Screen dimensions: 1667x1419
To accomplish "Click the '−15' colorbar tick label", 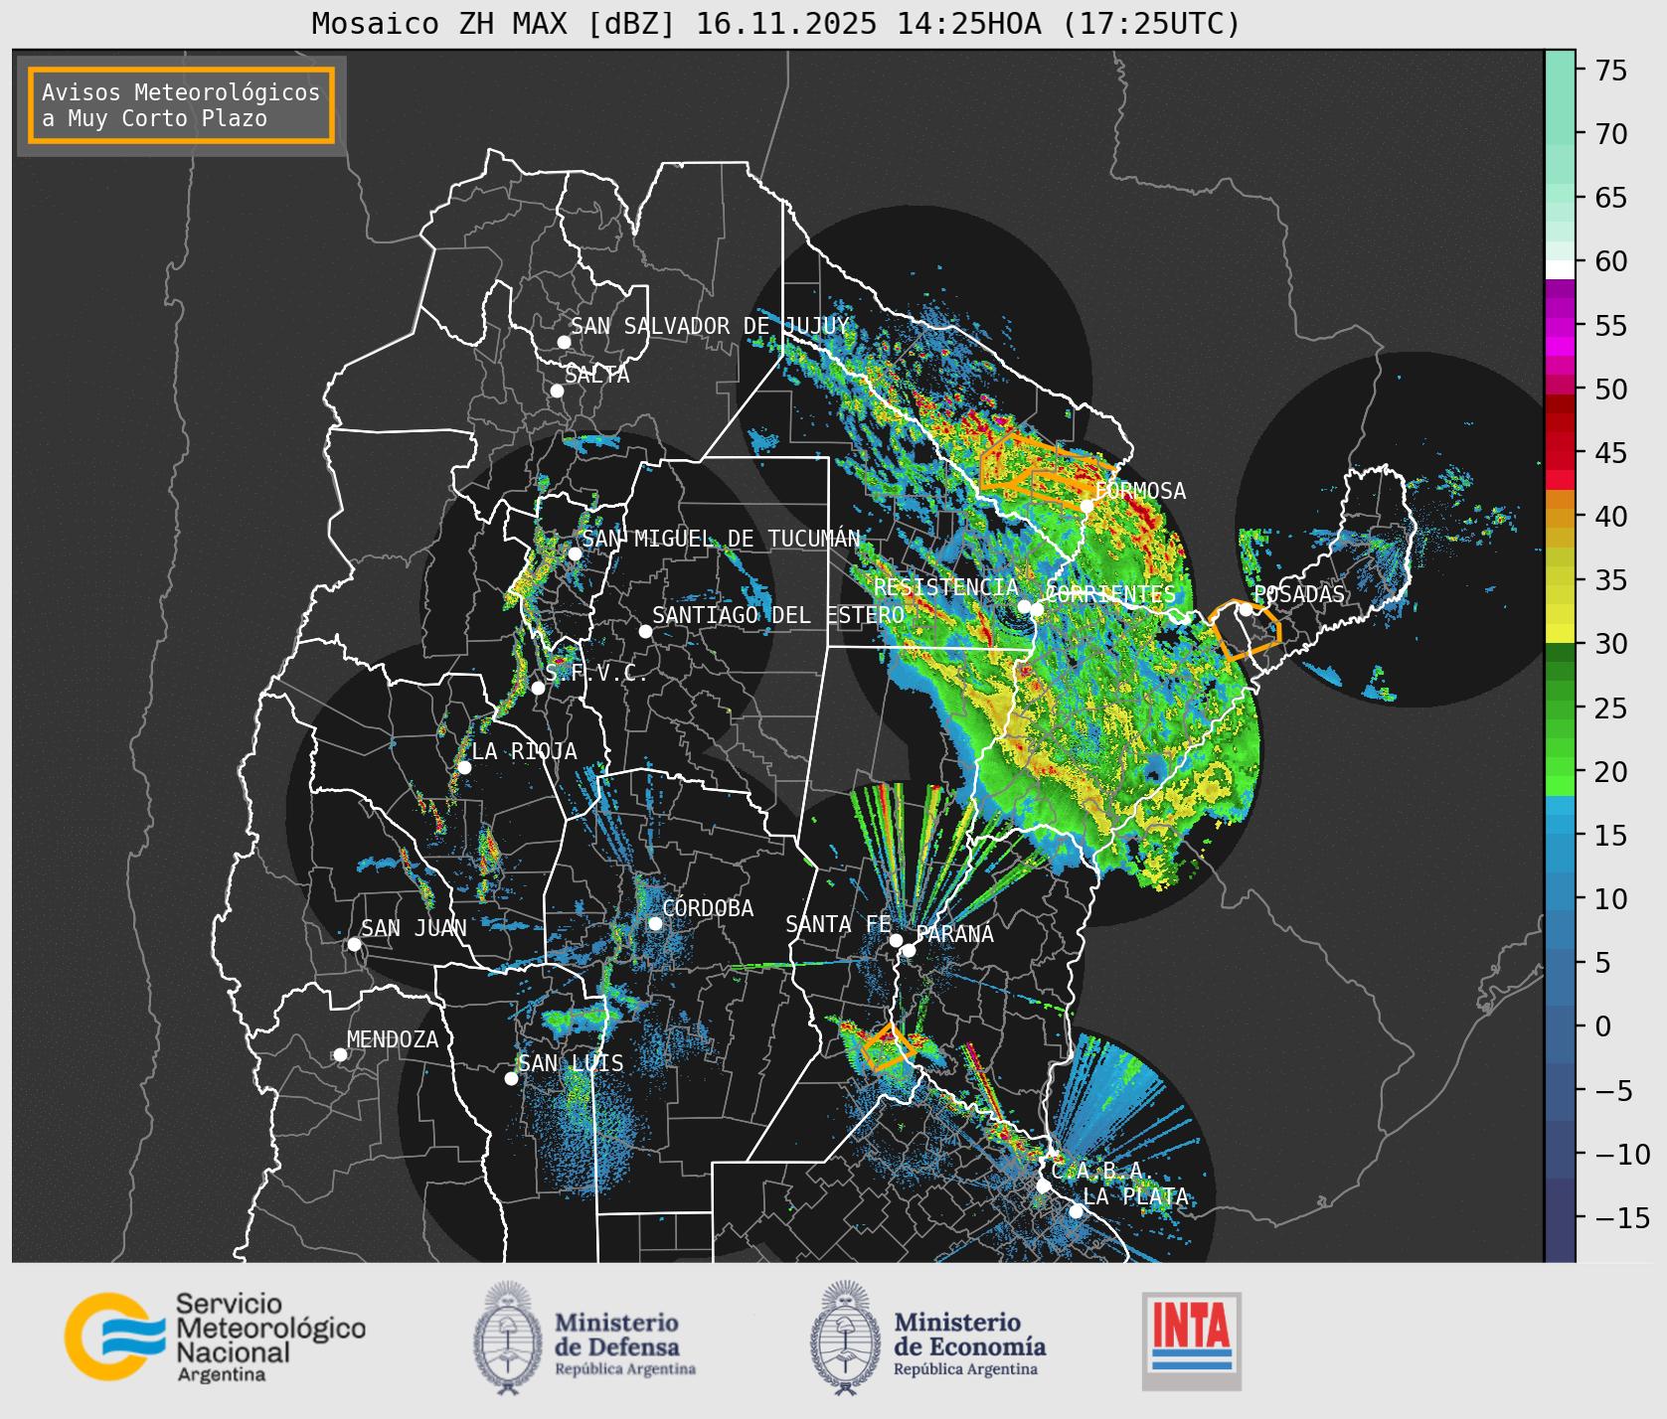I will click(1622, 1218).
